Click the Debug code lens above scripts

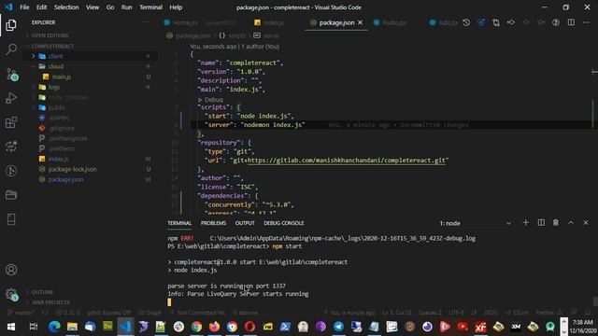(214, 100)
